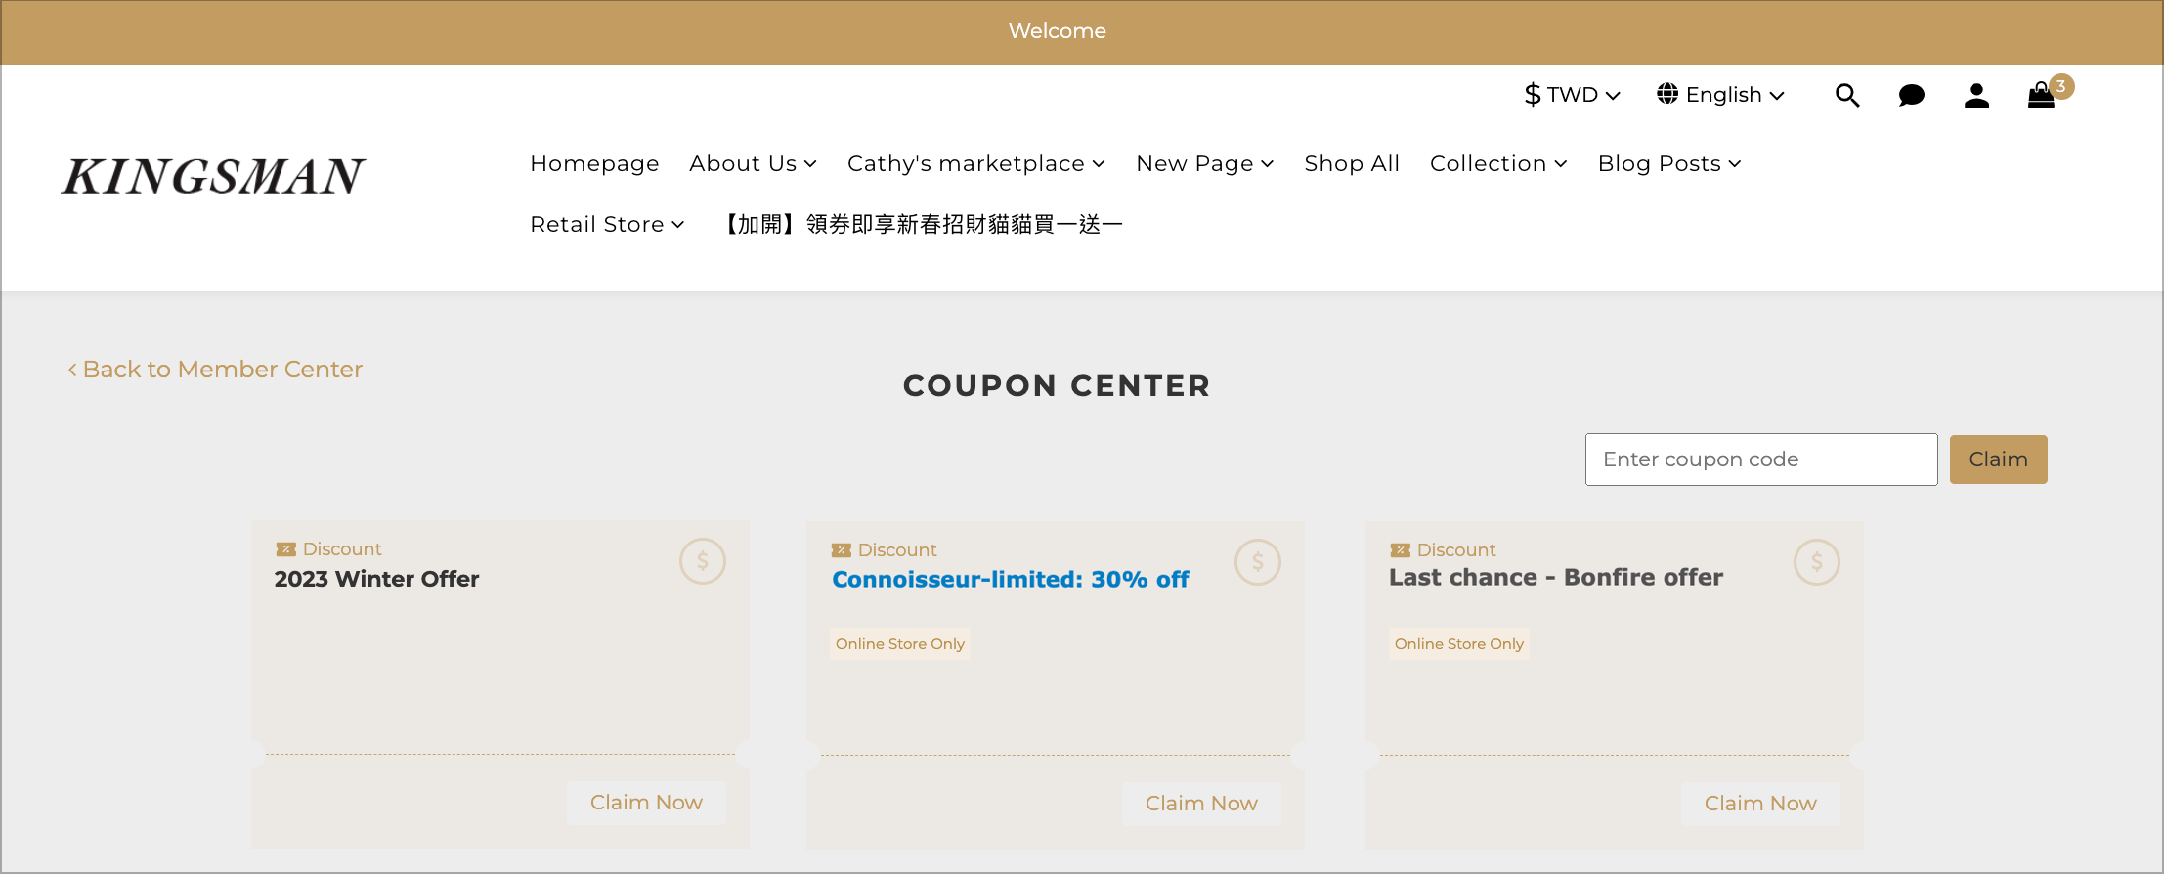Click the COUPON CENTER heading
The image size is (2164, 874).
click(1057, 386)
